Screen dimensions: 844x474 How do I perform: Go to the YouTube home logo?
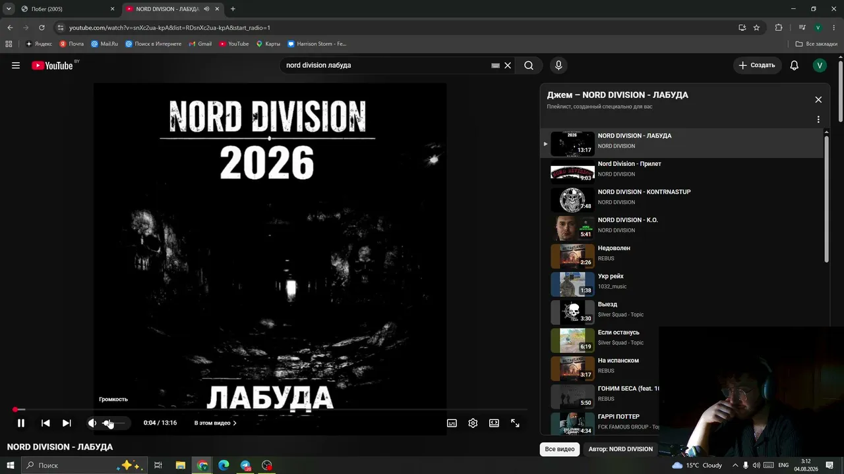pos(52,65)
